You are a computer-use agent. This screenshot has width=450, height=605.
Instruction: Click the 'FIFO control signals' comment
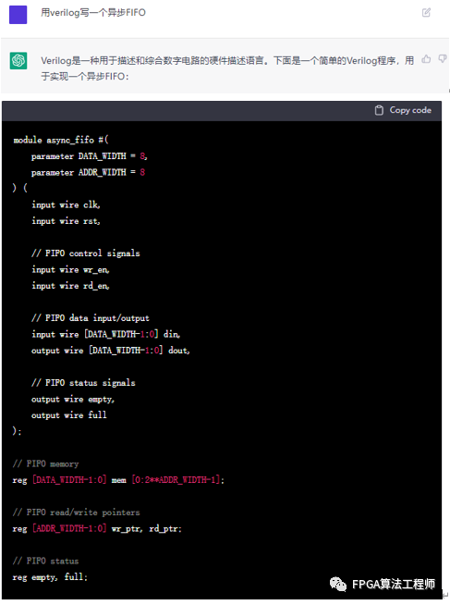86,253
